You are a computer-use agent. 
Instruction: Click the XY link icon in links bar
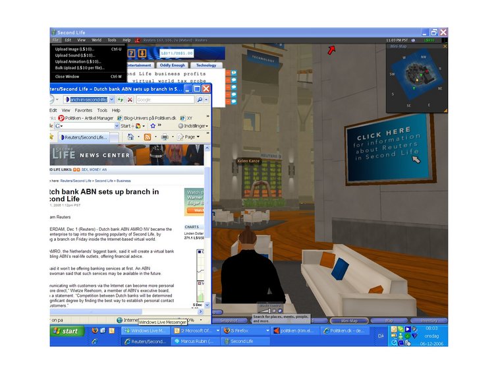(182, 118)
